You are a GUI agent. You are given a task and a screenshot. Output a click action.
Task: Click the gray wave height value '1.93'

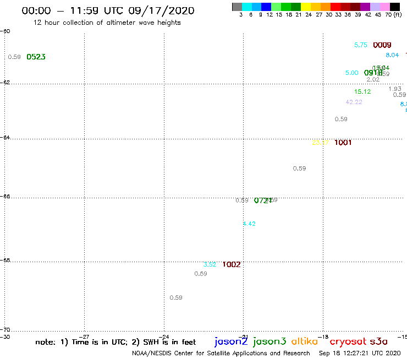point(395,89)
